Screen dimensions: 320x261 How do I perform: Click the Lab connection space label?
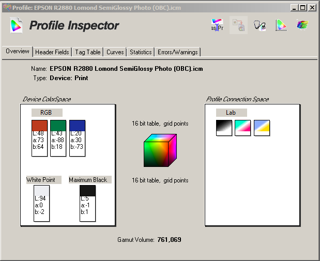coord(231,113)
